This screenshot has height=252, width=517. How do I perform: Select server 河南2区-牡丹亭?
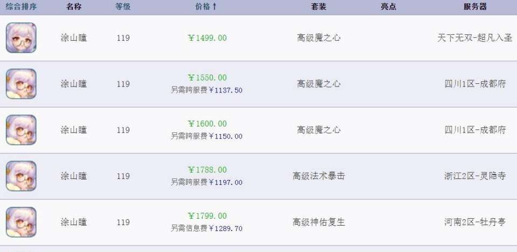[475, 222]
